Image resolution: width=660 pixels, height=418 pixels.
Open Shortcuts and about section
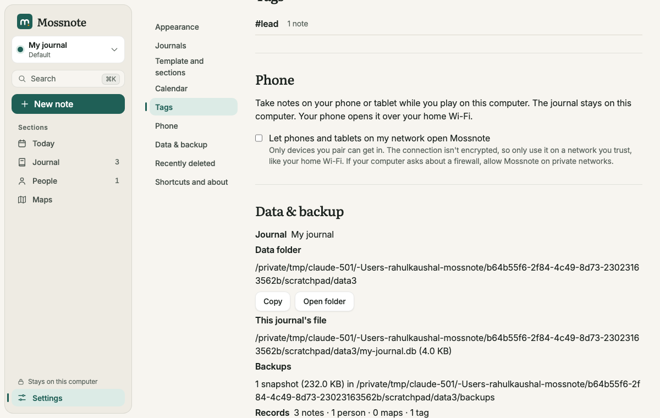(x=194, y=182)
